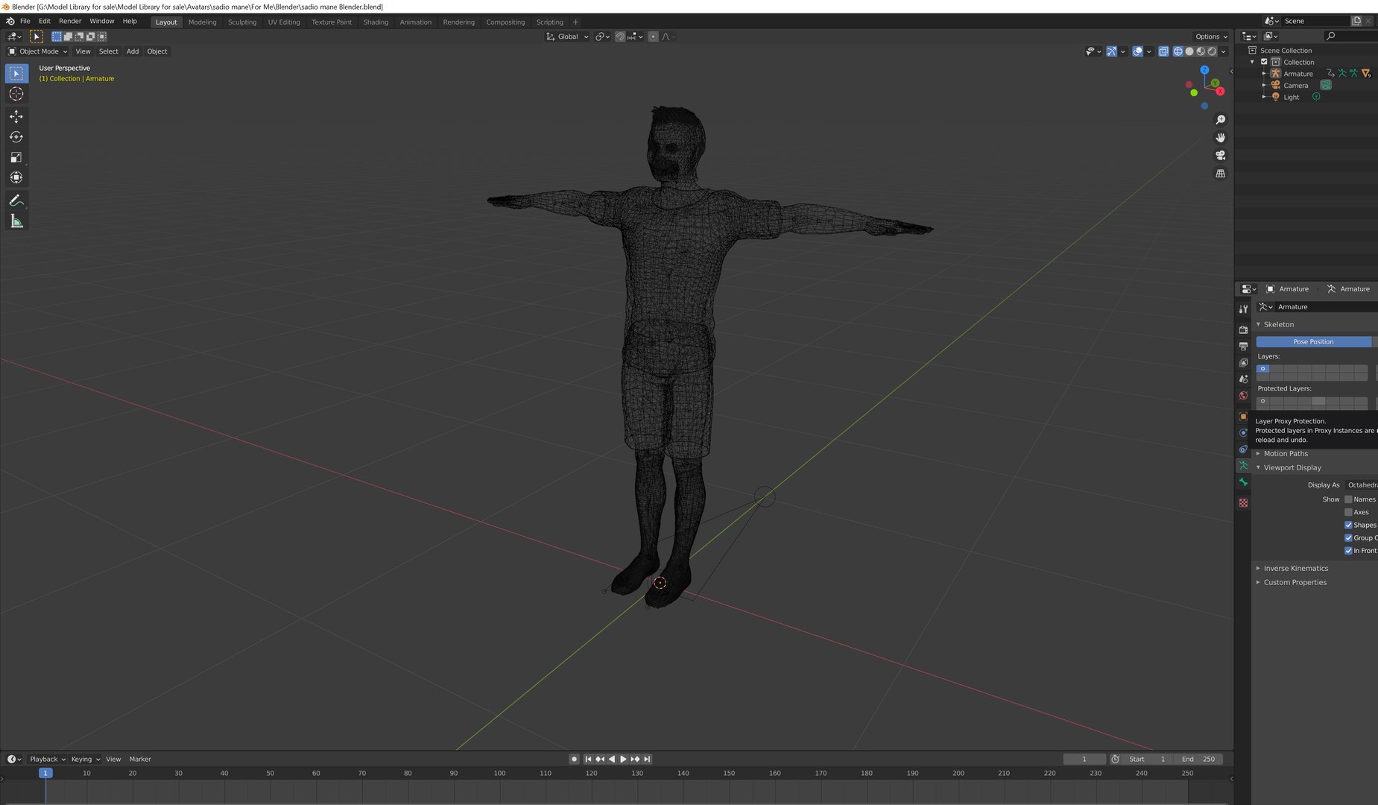Open the Object Mode dropdown
This screenshot has width=1378, height=805.
point(37,51)
